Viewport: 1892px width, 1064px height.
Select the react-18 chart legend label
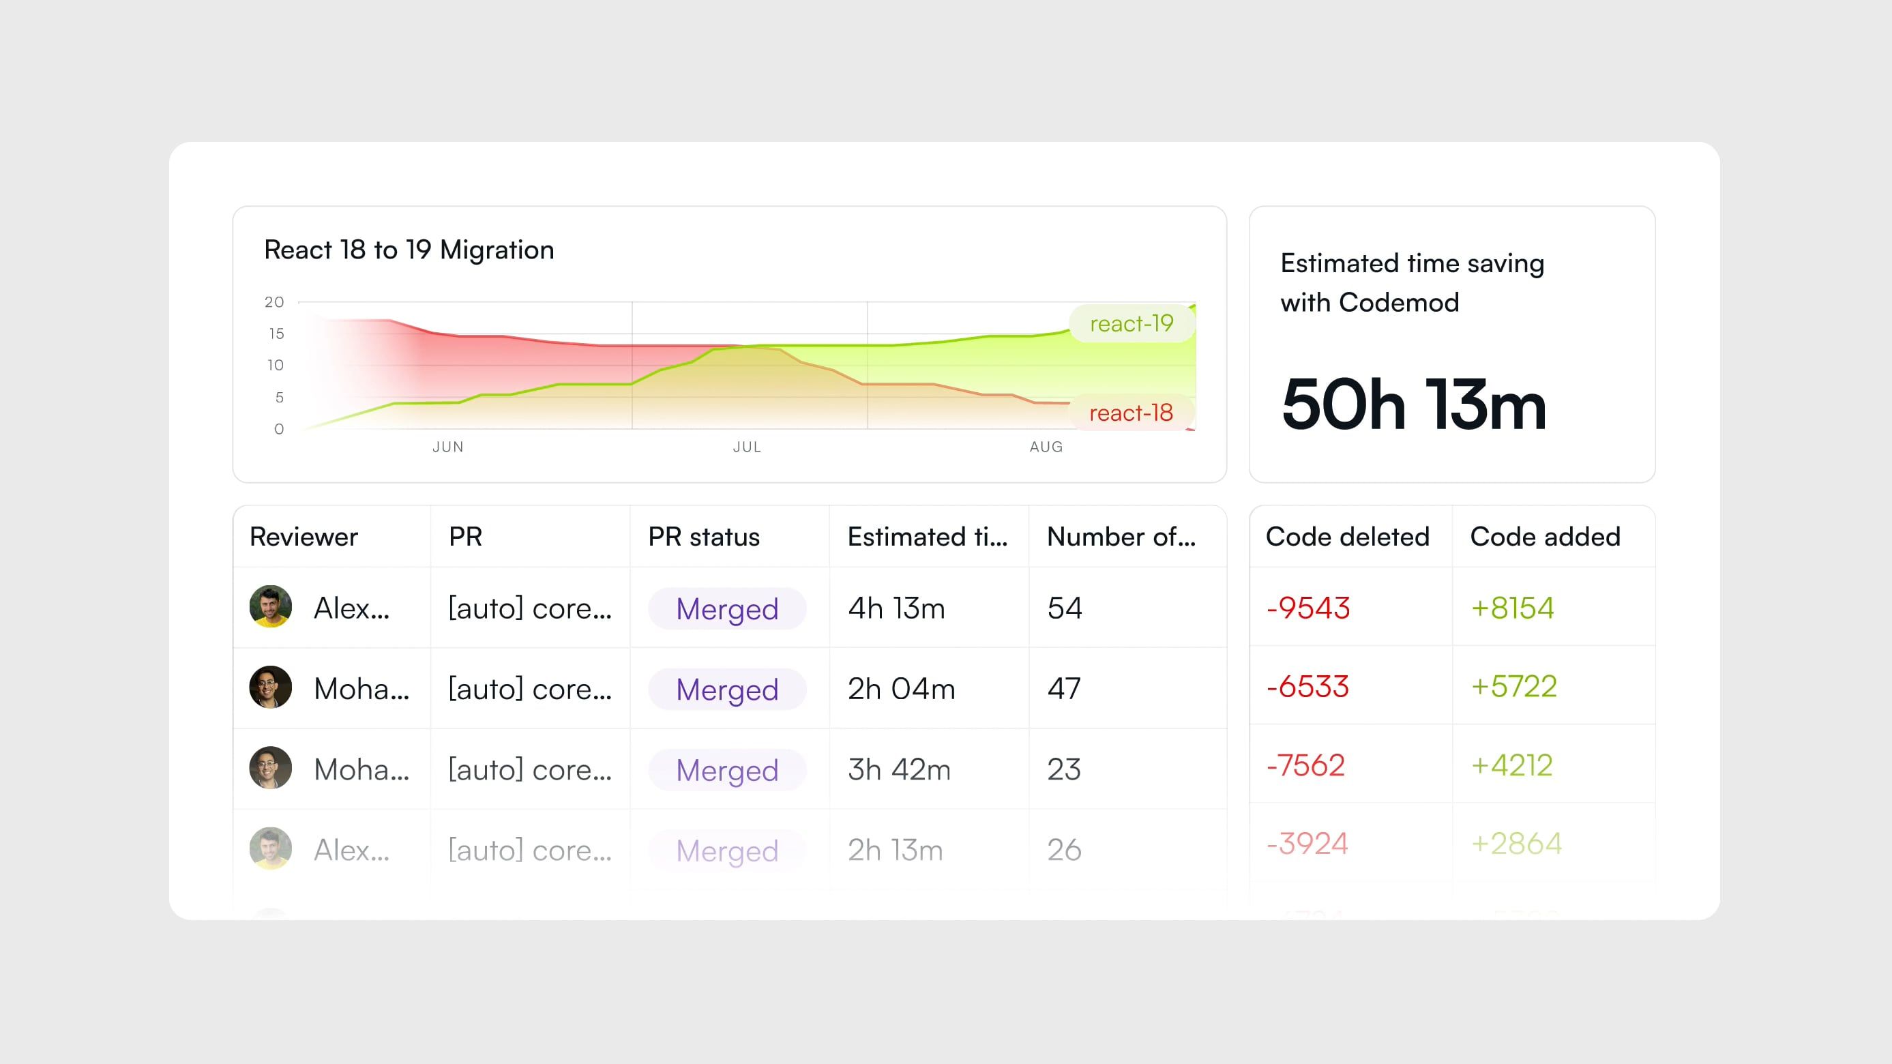1131,413
